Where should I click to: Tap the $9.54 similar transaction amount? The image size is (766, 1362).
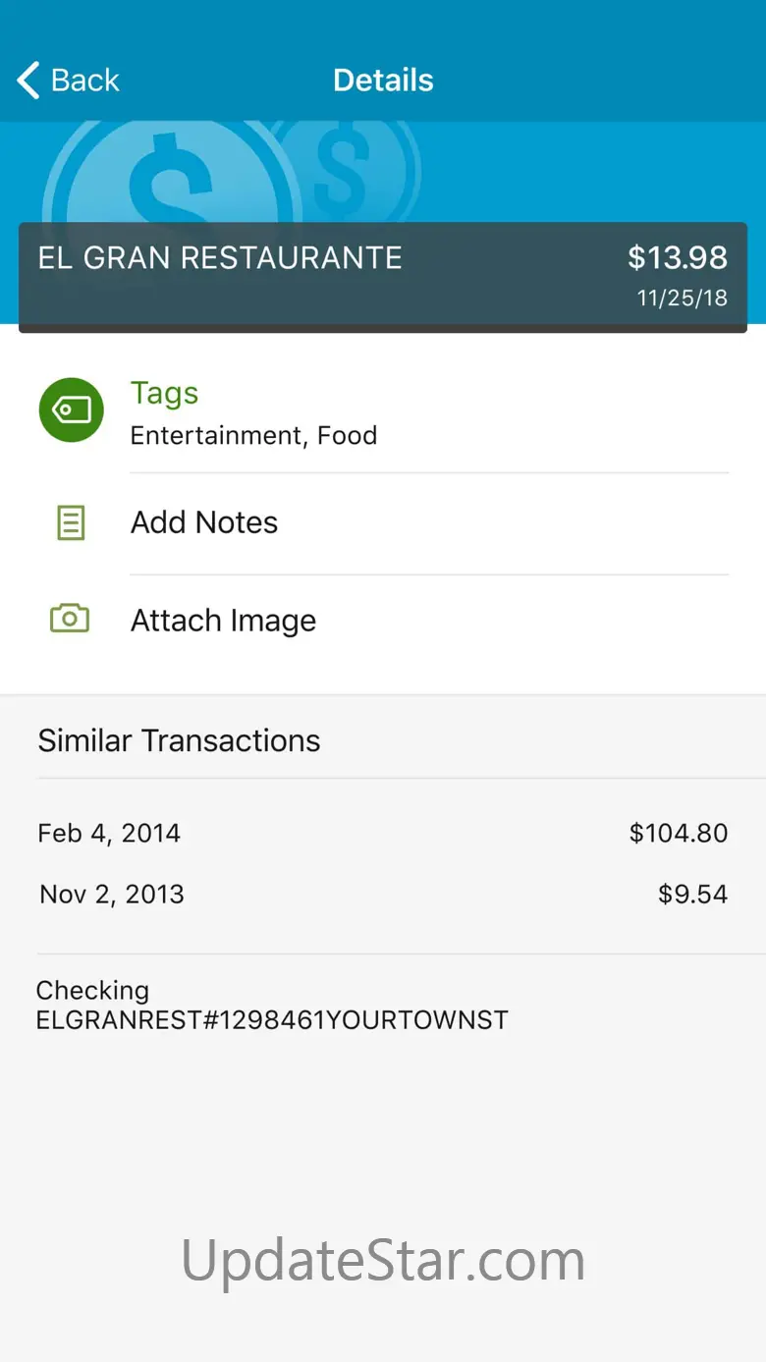[692, 895]
